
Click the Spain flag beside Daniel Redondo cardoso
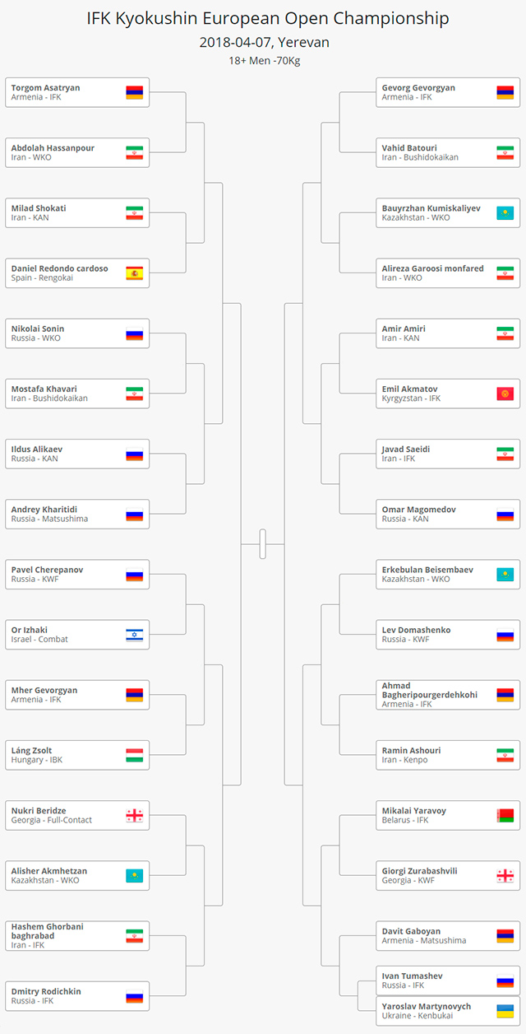pos(134,273)
